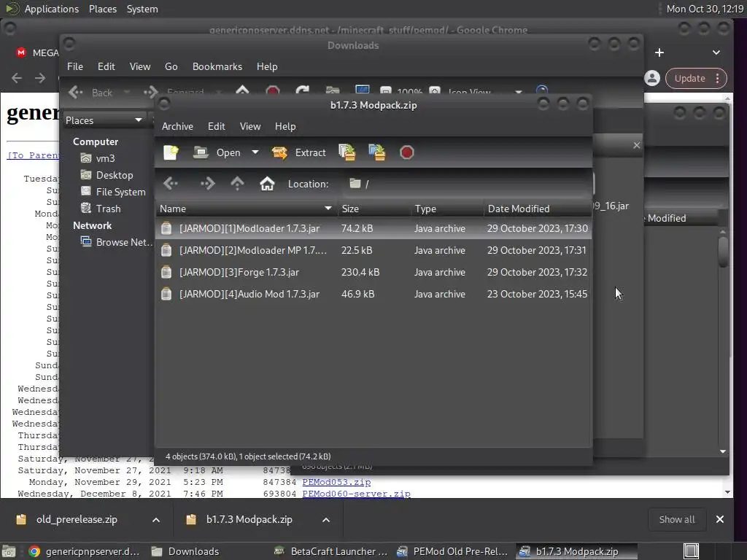The width and height of the screenshot is (747, 560).
Task: Expand the Open recent dropdown arrow
Action: pyautogui.click(x=255, y=152)
